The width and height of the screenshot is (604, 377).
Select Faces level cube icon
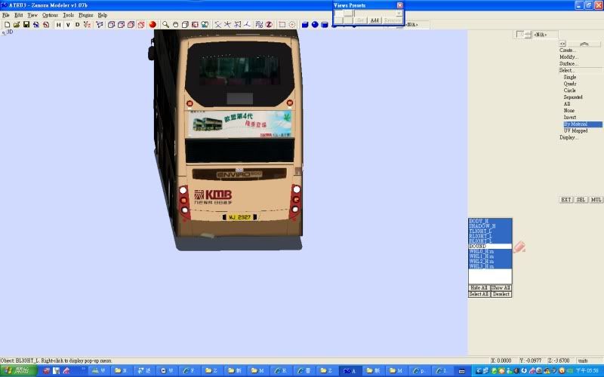click(121, 25)
